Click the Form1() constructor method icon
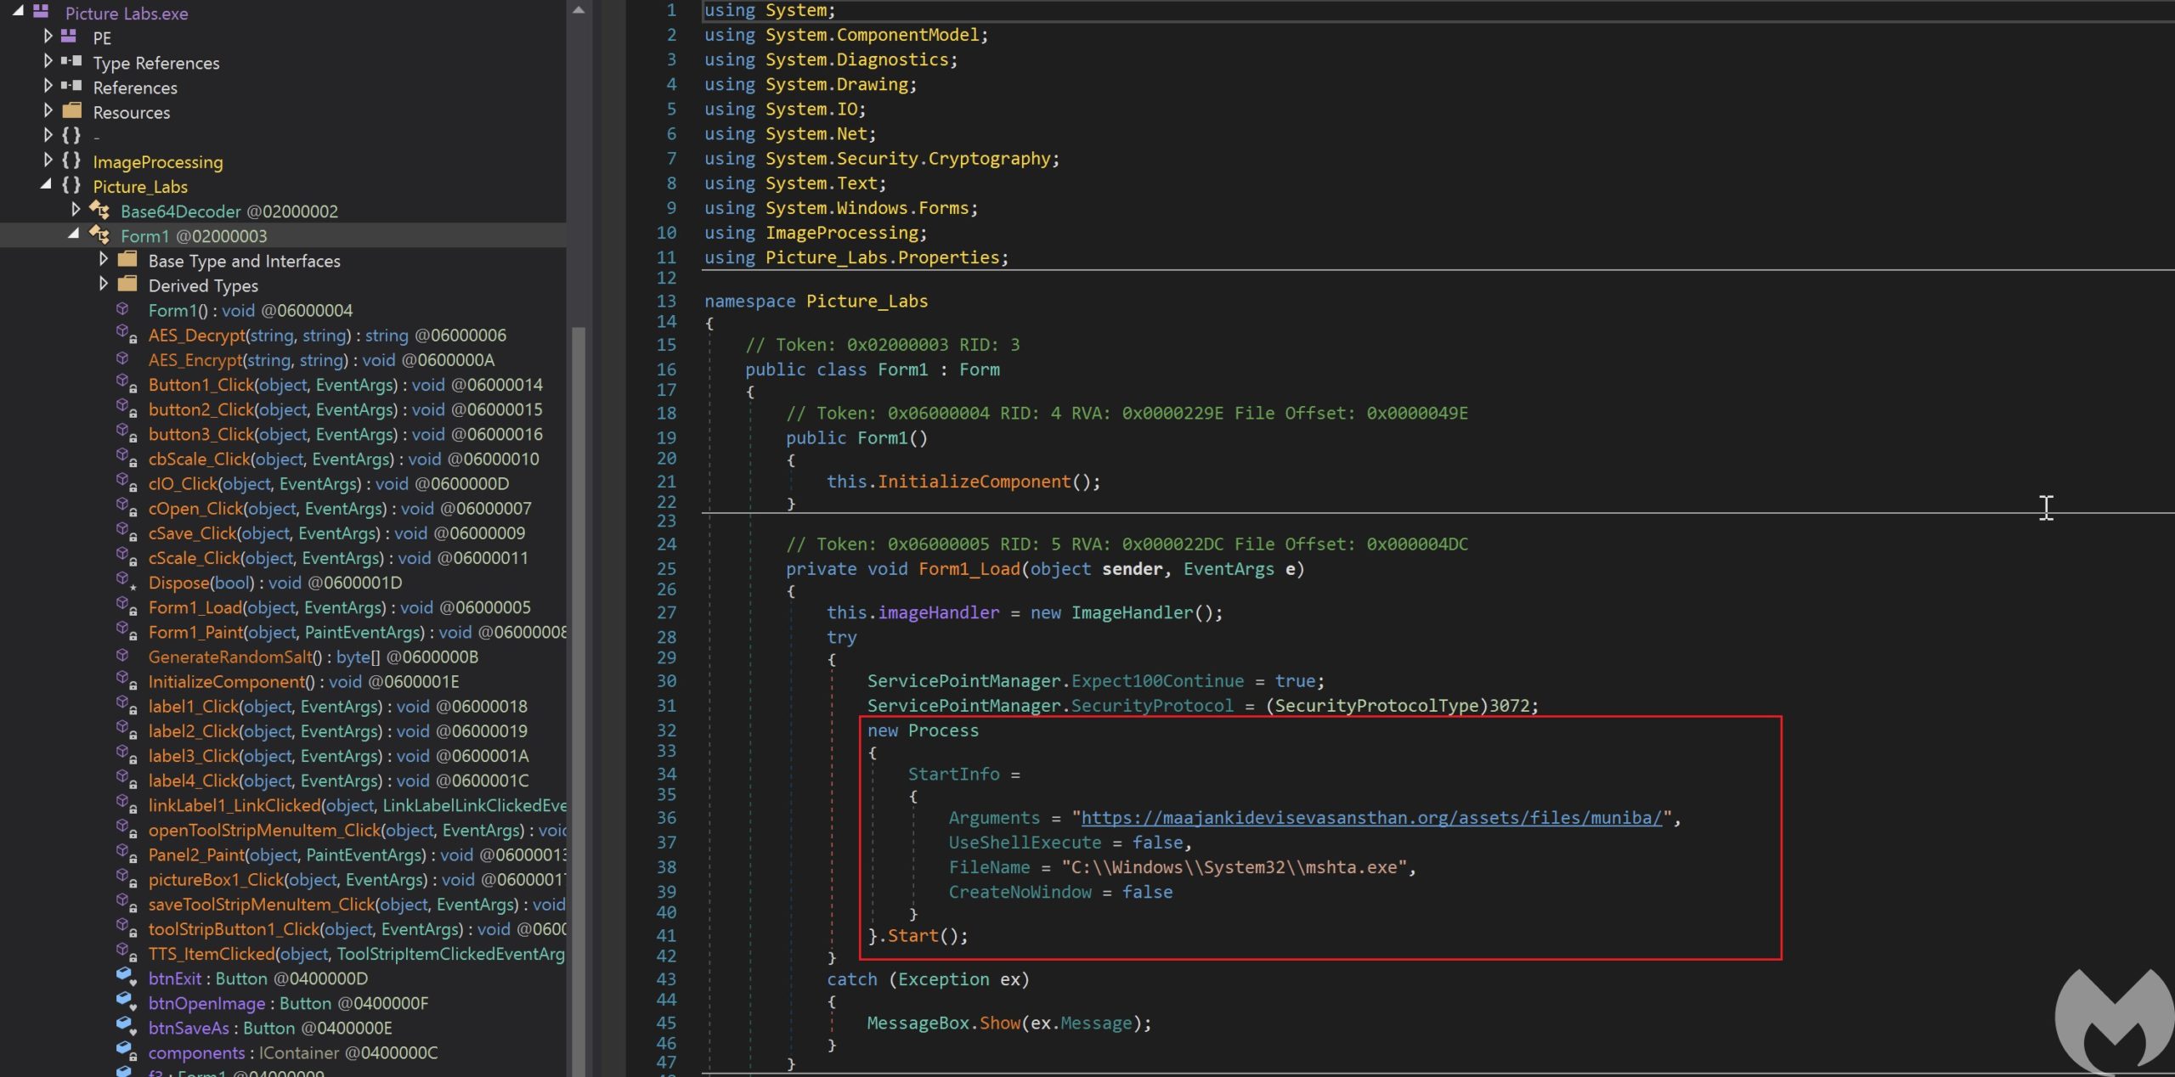 pos(123,309)
